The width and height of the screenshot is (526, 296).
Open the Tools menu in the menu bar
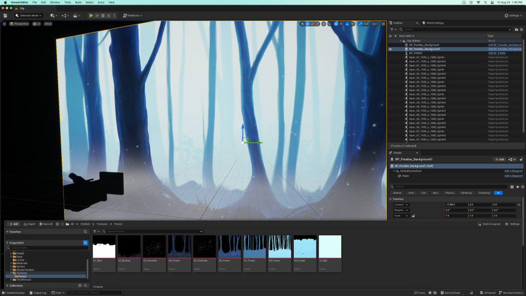67,3
